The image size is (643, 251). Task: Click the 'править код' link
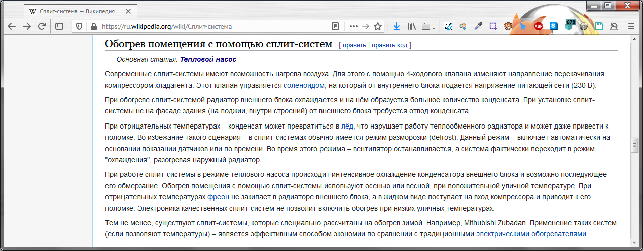coord(389,45)
